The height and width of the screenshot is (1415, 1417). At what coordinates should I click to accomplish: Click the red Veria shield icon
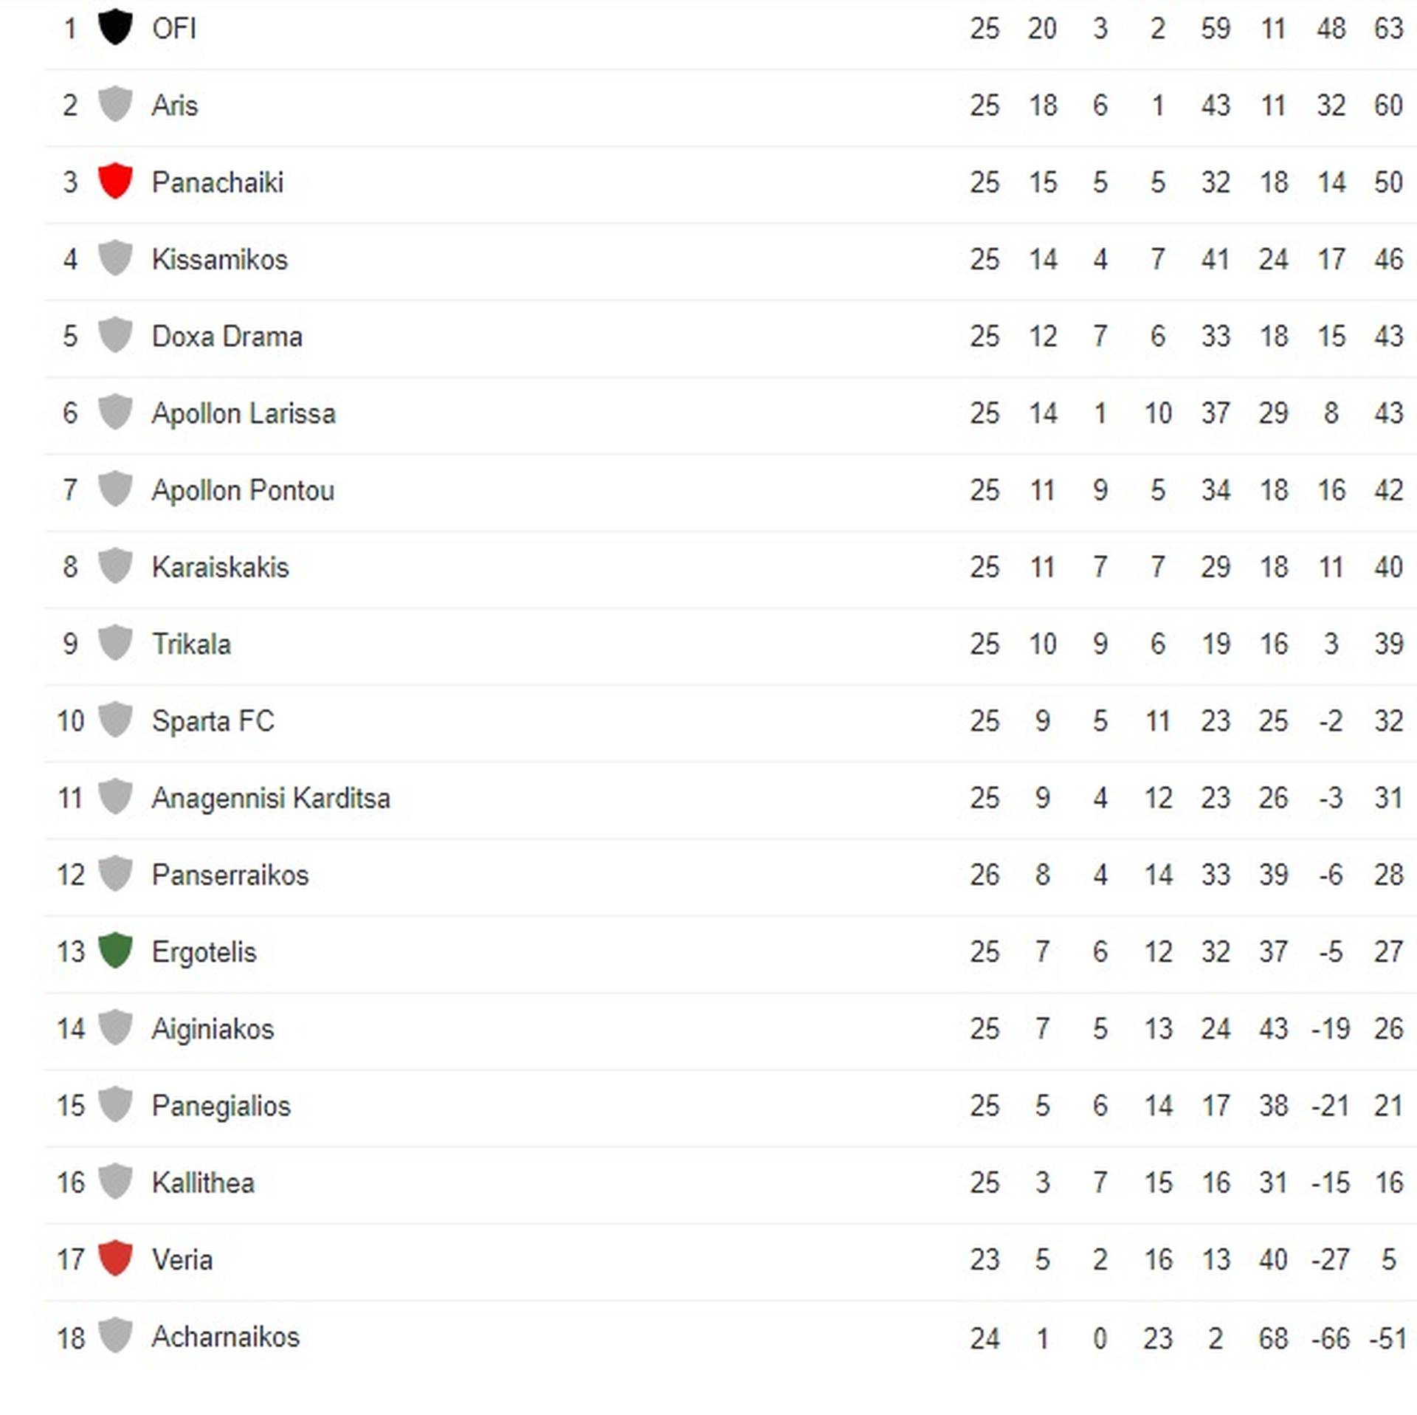115,1259
